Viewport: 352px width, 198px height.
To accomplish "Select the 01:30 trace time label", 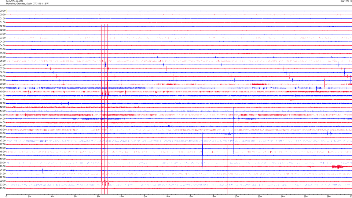I will pos(3,22).
